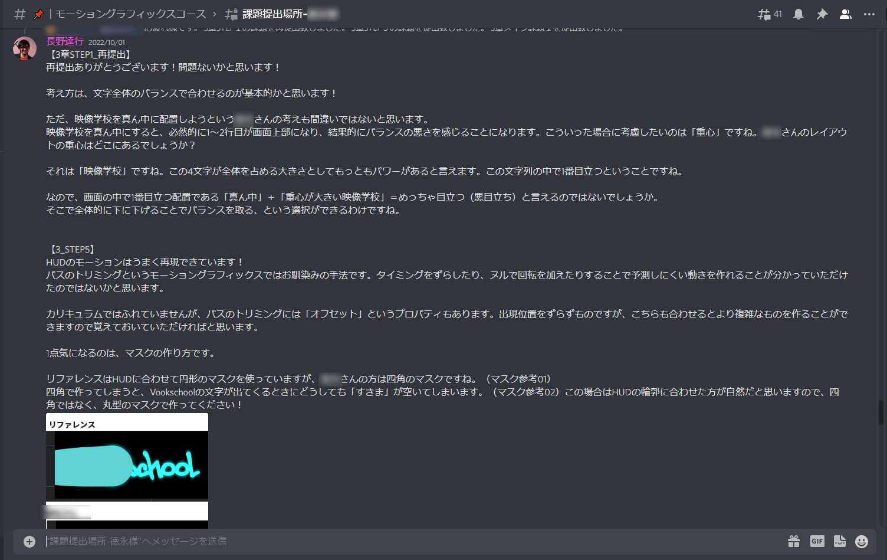This screenshot has height=560, width=887.
Task: Click the hash channel icon in header
Action: (19, 14)
